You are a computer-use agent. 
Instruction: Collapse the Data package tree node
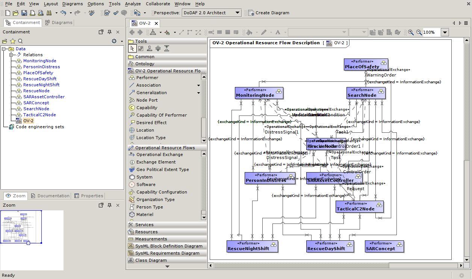pyautogui.click(x=4, y=49)
